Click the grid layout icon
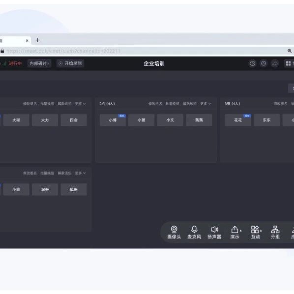 pyautogui.click(x=288, y=63)
